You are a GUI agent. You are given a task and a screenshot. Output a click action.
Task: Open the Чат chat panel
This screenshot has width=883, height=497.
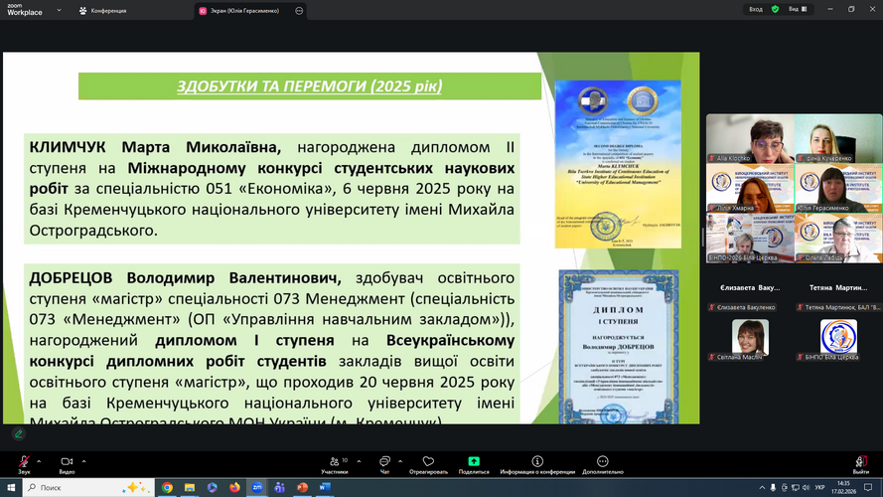384,464
